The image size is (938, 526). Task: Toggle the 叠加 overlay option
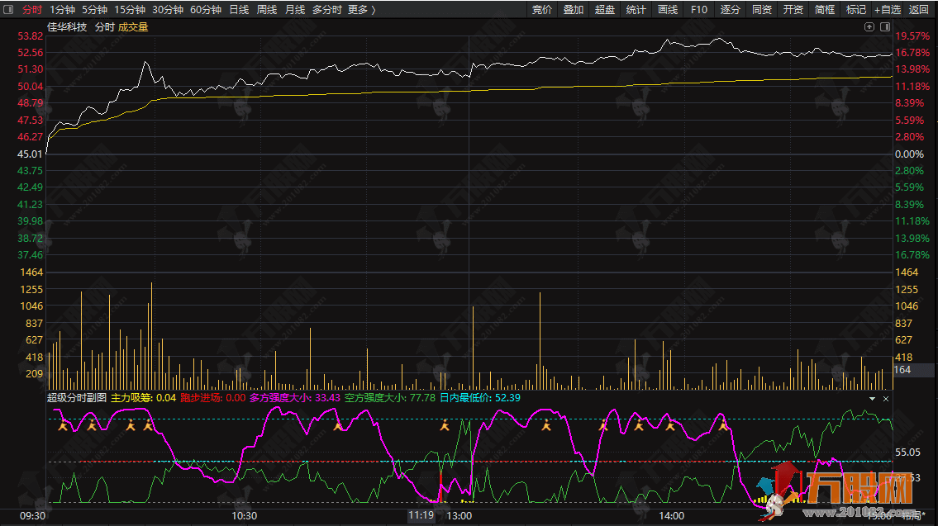coord(574,10)
